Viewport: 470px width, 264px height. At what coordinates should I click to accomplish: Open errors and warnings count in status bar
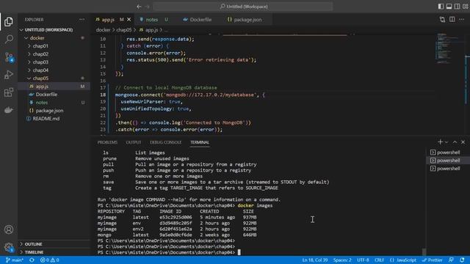(x=49, y=260)
